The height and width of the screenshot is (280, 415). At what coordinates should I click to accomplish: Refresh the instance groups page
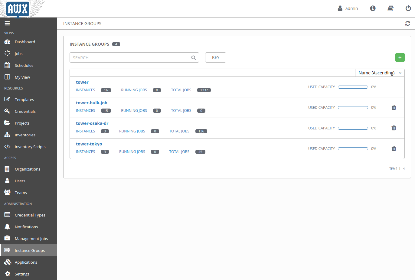pyautogui.click(x=407, y=24)
